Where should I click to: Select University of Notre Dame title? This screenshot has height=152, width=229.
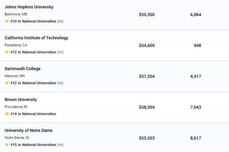[x=29, y=131]
